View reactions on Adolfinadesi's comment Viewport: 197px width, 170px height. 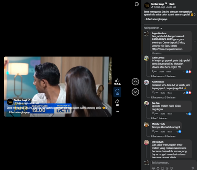187,93
